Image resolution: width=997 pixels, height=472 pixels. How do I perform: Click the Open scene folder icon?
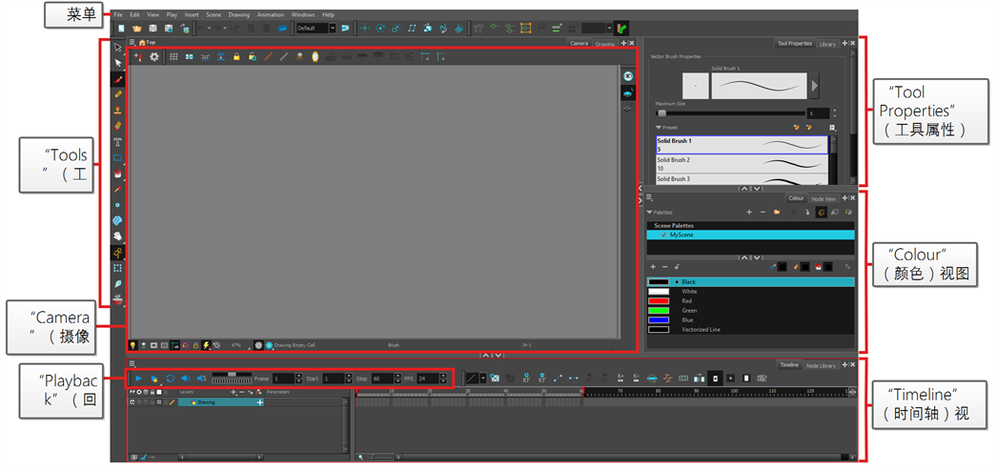pyautogui.click(x=136, y=28)
